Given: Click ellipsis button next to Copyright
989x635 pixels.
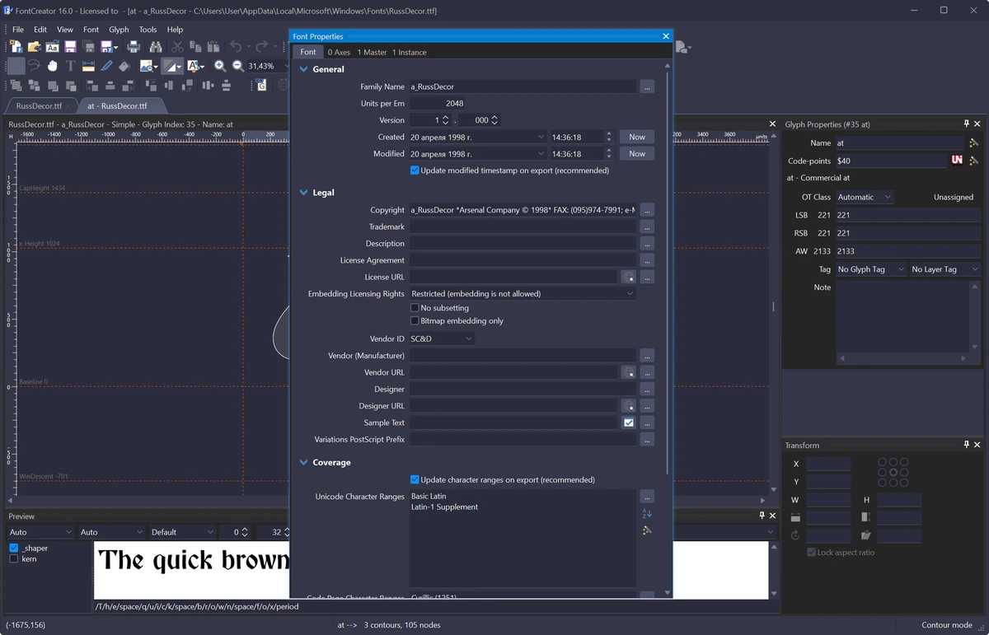Looking at the screenshot, I should point(647,210).
